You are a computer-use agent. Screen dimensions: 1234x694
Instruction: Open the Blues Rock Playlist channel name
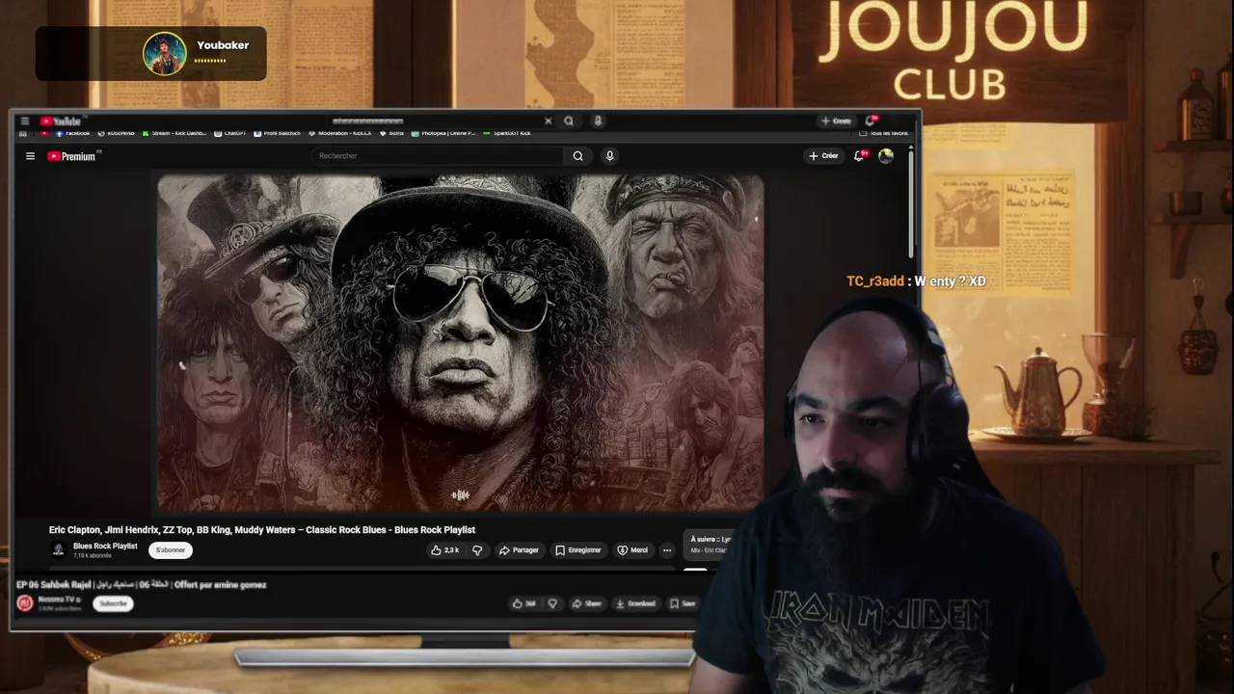pyautogui.click(x=105, y=547)
